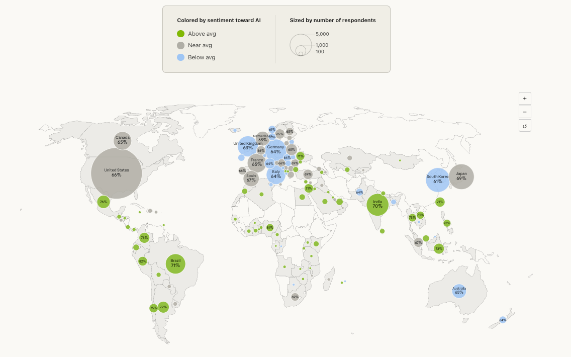Viewport: 571px width, 357px height.
Task: Reset map view with circular arrow
Action: 525,126
